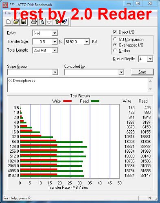Maximize the ATTO Disk Benchmark window
This screenshot has width=160, height=203.
138,3
